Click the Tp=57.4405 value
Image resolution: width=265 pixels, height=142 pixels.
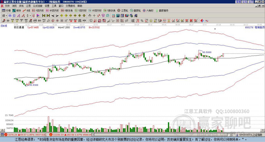coord(33,27)
